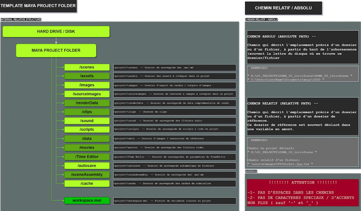Click the red ATTENTION warning box

point(303,193)
